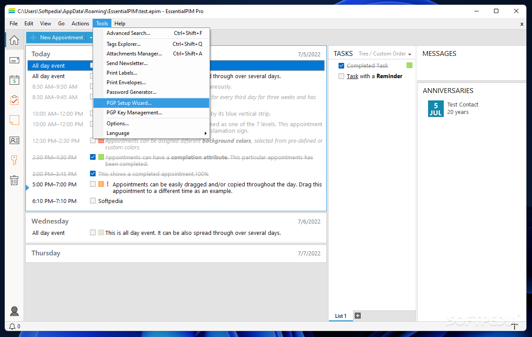
Task: Open the Trash module in sidebar
Action: coord(14,180)
